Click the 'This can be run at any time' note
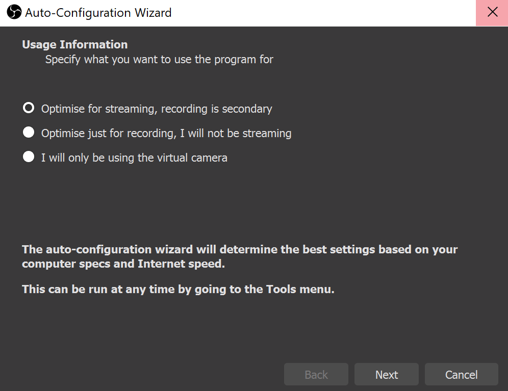The height and width of the screenshot is (391, 508). (x=178, y=289)
